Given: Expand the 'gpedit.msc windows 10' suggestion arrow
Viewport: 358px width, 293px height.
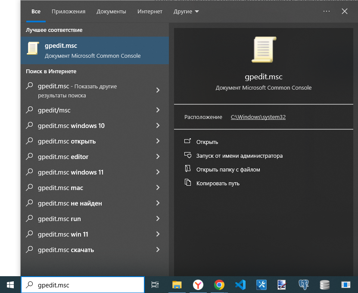Looking at the screenshot, I should [158, 126].
